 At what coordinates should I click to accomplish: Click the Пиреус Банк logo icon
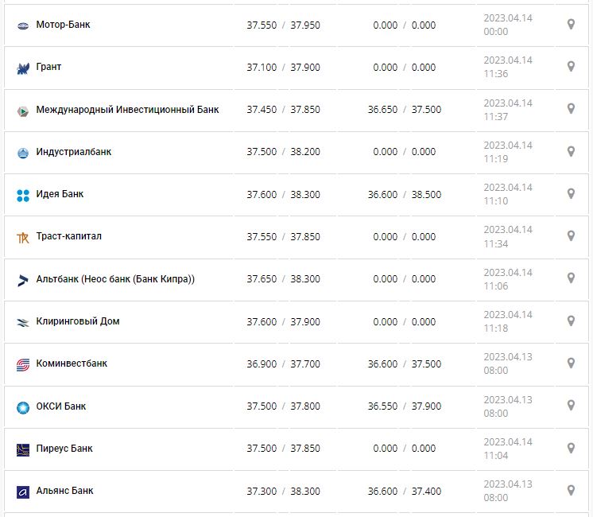pos(22,449)
